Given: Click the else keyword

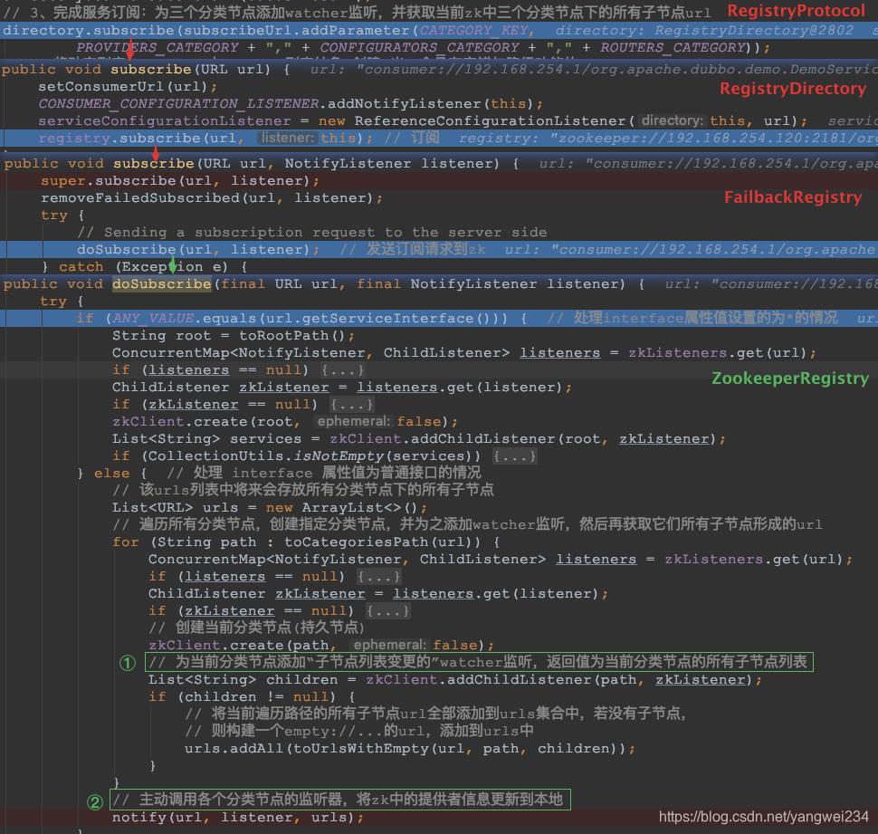Looking at the screenshot, I should click(112, 474).
